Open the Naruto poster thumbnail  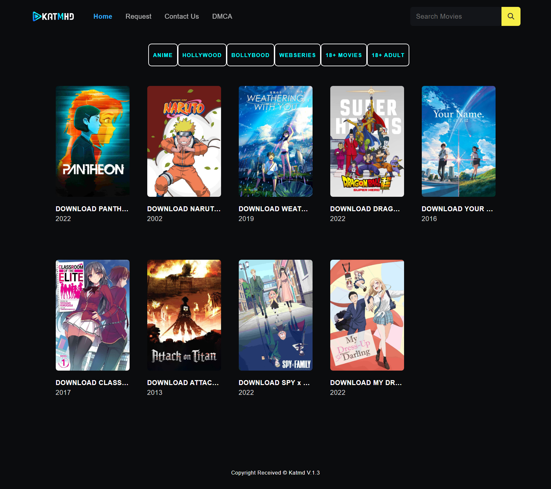(x=184, y=141)
